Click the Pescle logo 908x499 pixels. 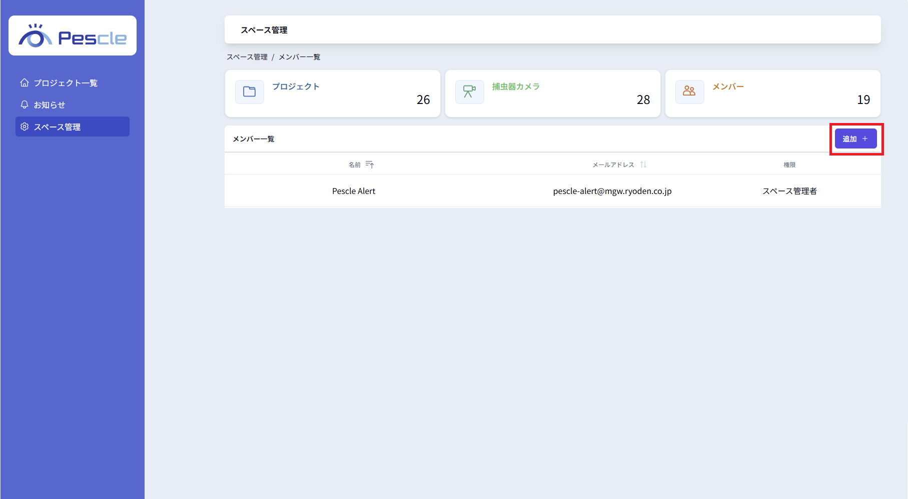73,36
